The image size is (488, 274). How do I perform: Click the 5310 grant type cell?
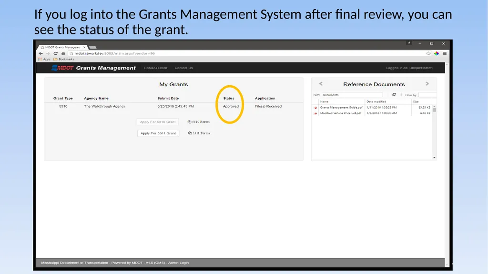(63, 106)
